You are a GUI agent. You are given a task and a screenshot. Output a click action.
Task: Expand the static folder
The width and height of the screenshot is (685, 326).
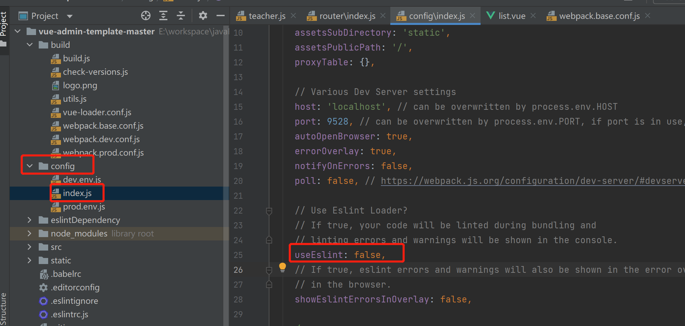point(30,260)
